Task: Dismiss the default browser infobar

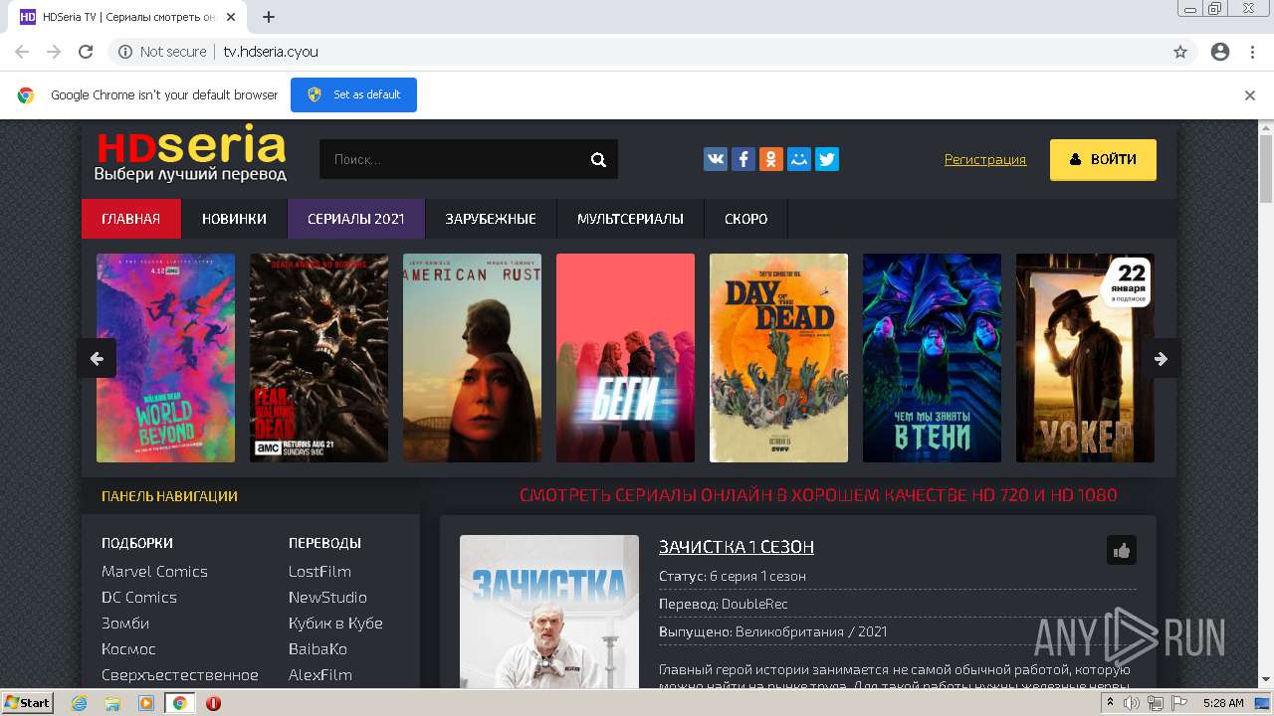Action: (1250, 95)
